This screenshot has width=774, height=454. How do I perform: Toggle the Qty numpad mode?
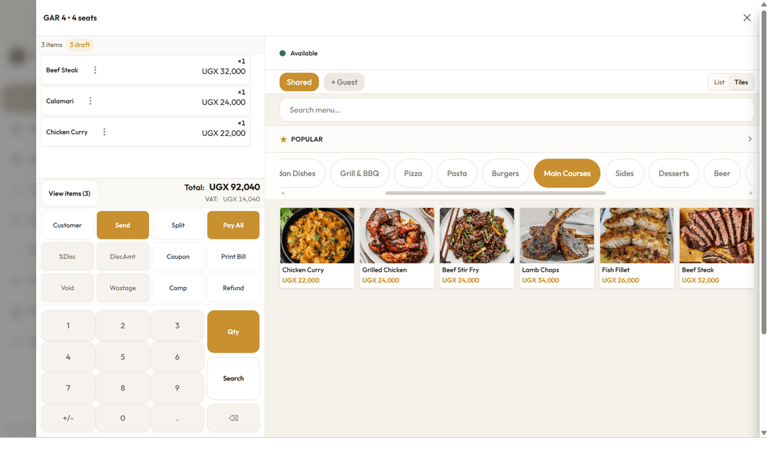click(x=233, y=332)
